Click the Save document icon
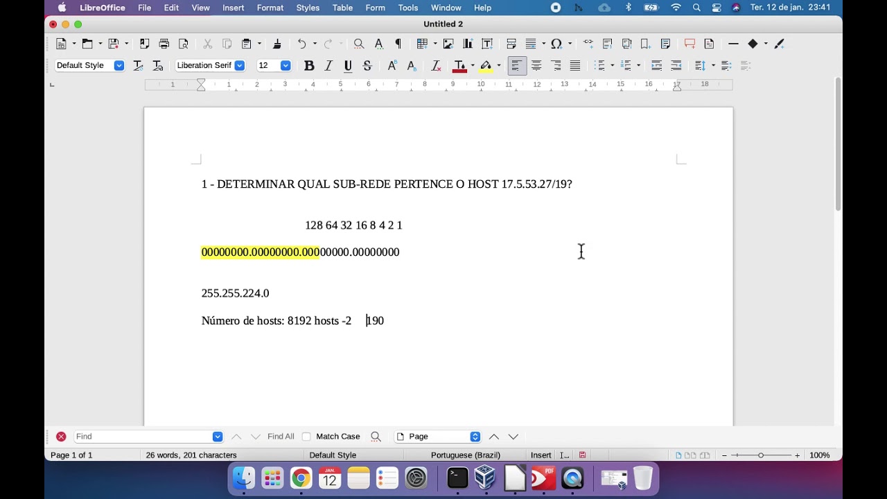This screenshot has height=499, width=887. pyautogui.click(x=114, y=44)
